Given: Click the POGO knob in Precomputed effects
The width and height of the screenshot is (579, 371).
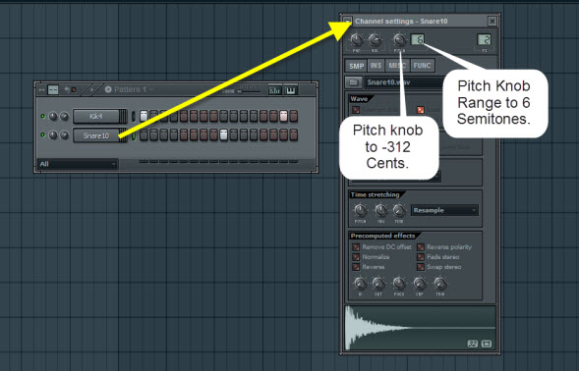Looking at the screenshot, I should click(x=399, y=284).
